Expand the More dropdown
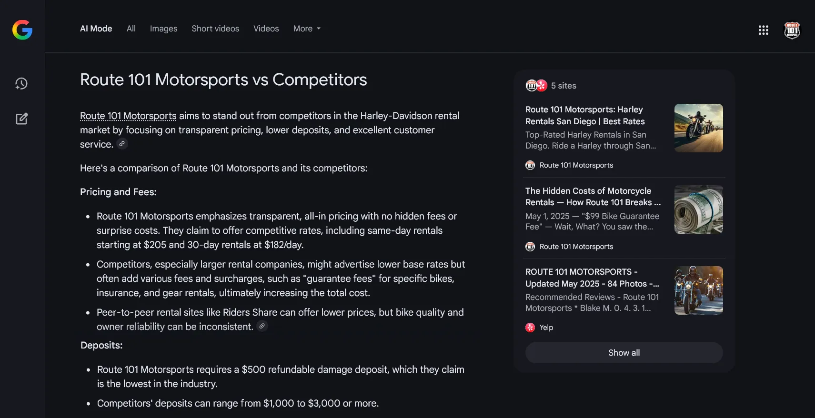 coord(307,29)
